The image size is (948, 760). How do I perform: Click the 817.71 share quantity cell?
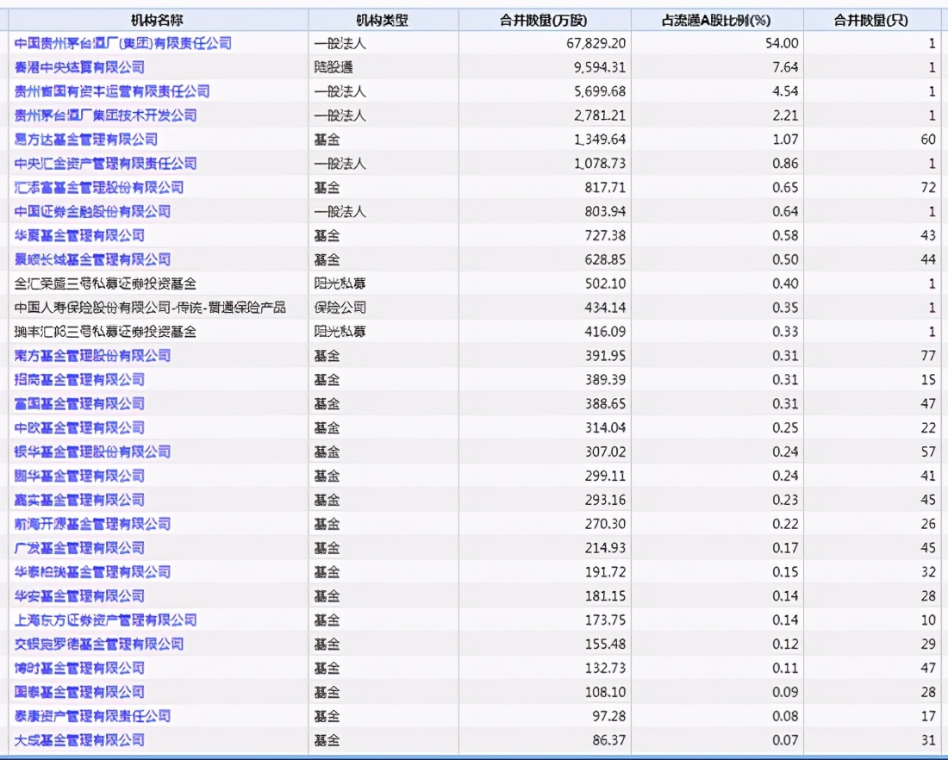(605, 188)
